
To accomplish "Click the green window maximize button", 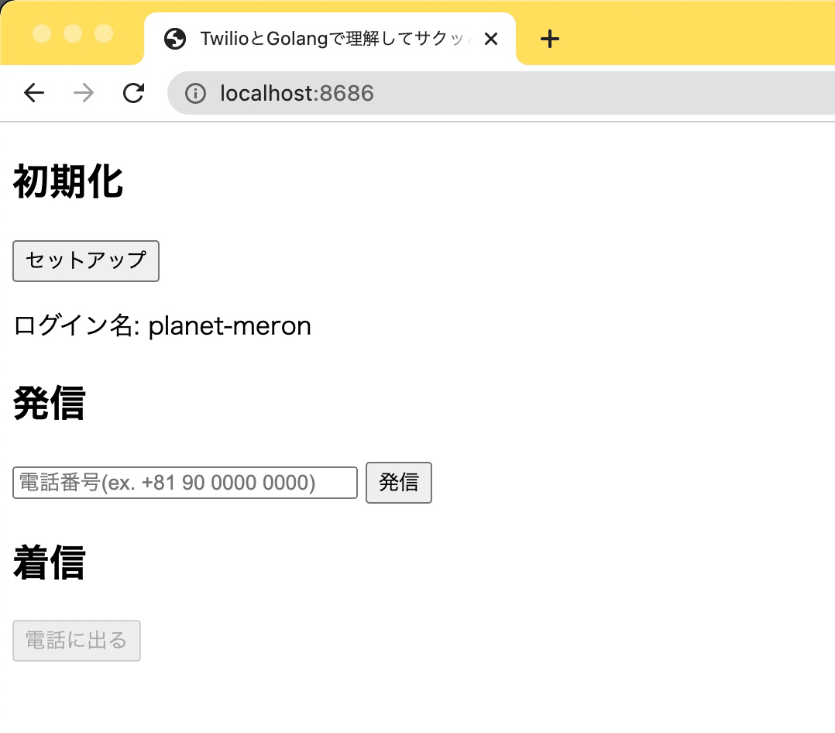I will (104, 33).
